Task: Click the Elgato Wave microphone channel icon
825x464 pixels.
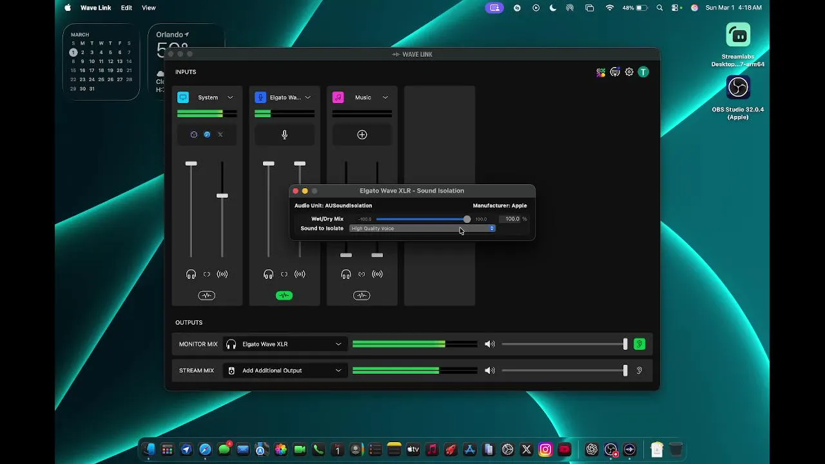Action: pos(260,97)
